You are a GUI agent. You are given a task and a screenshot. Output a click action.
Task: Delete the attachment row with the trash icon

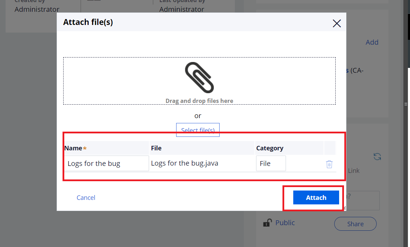point(329,164)
